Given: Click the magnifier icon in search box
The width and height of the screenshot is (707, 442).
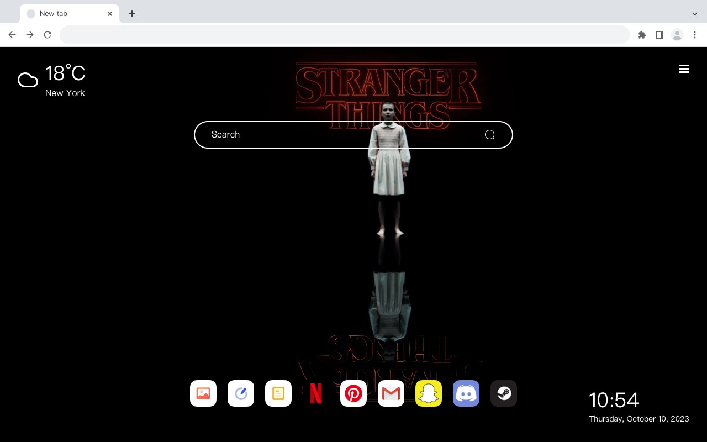Looking at the screenshot, I should click(489, 135).
